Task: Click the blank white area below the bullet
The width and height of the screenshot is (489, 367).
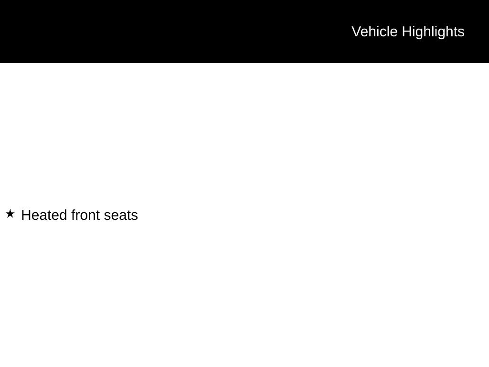Action: pyautogui.click(x=239, y=296)
